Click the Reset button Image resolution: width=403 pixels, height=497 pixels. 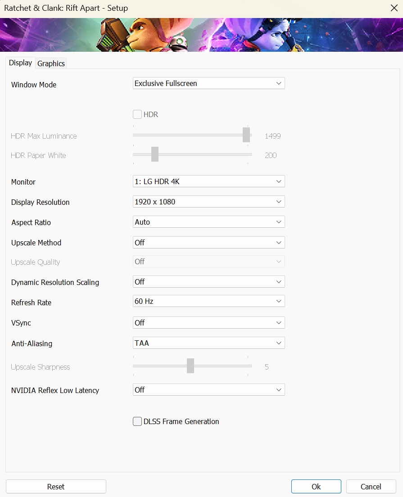point(56,487)
